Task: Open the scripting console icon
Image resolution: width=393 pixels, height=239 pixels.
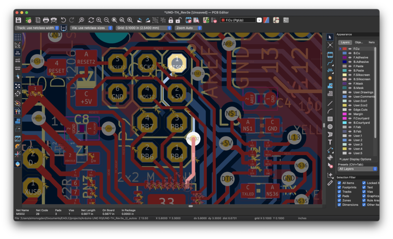Action: tap(286, 20)
